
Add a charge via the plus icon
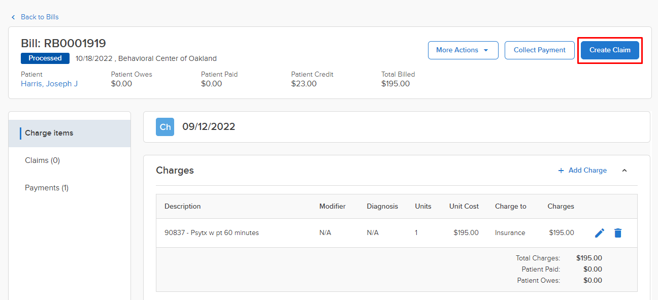561,170
